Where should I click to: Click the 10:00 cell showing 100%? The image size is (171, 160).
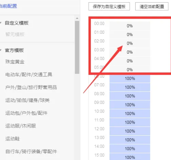[x=130, y=114]
